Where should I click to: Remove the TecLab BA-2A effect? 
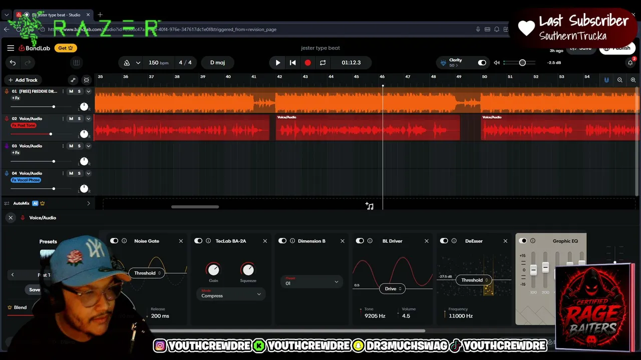click(265, 241)
